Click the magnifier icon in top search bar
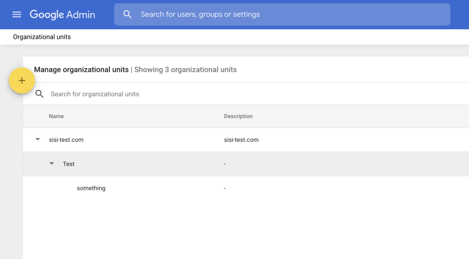 pyautogui.click(x=127, y=15)
